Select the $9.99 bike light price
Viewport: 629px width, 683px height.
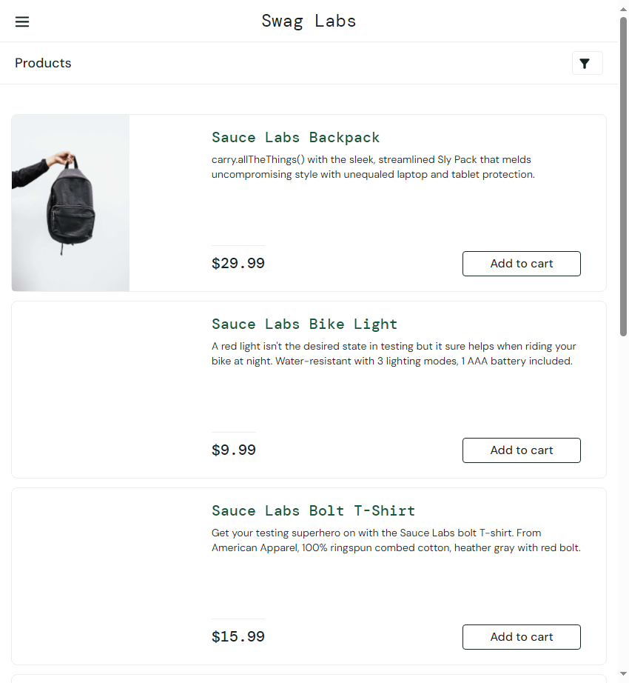tap(233, 450)
